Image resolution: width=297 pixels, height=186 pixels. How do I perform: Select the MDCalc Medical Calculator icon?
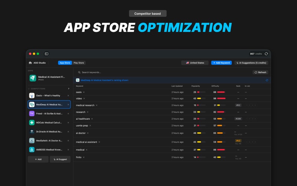click(x=32, y=122)
